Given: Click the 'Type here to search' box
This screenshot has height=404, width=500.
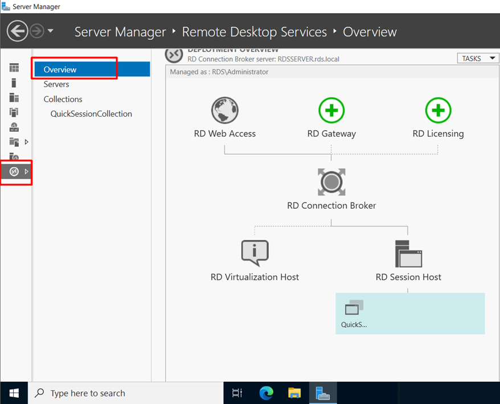Looking at the screenshot, I should point(126,393).
